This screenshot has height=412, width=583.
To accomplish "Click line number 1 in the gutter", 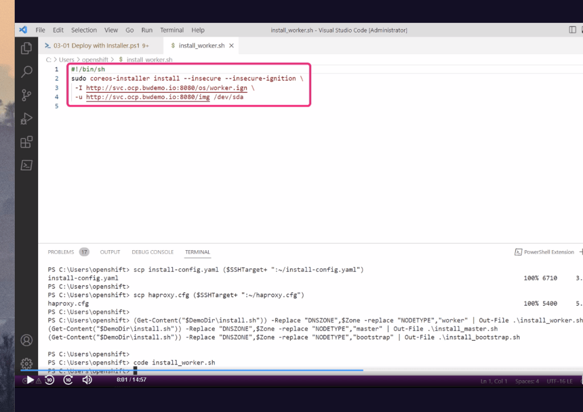I will 56,69.
